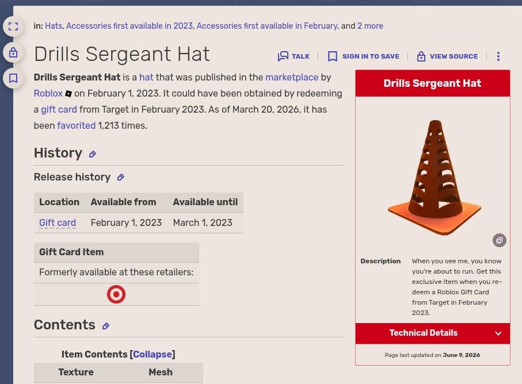This screenshot has width=522, height=384.
Task: Open the three-dot more actions menu
Action: (498, 56)
